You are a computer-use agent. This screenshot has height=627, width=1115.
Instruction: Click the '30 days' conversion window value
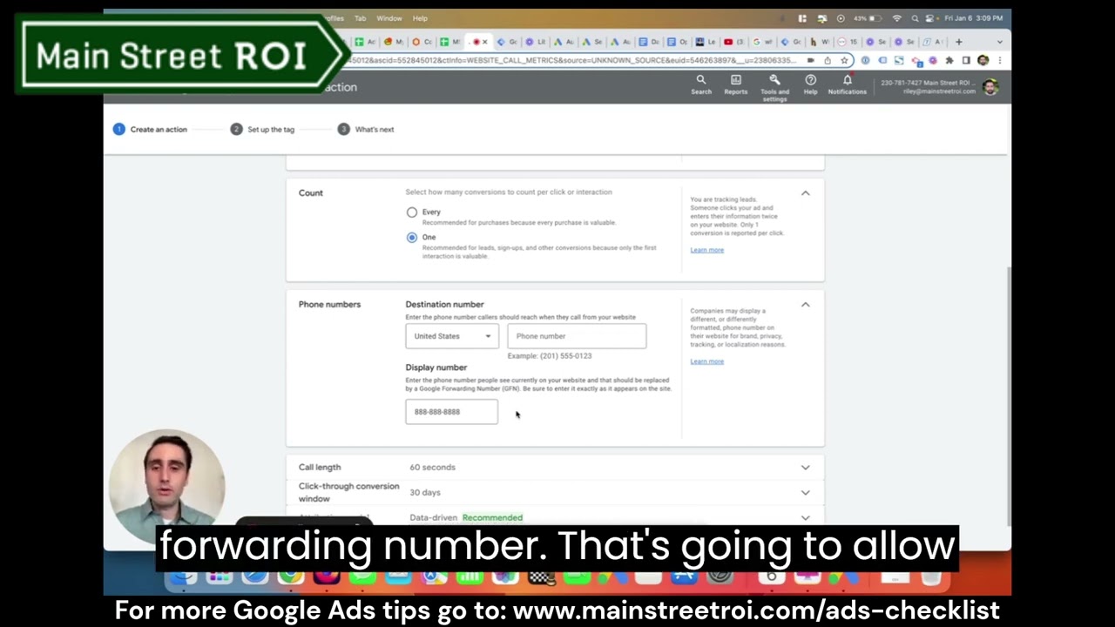click(x=425, y=493)
